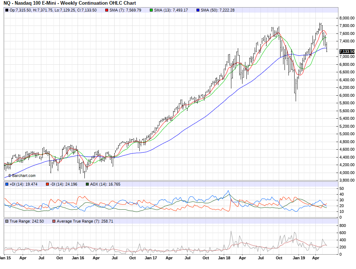Click the red SMA (7) legend swatch
The image size is (356, 269).
[107, 10]
